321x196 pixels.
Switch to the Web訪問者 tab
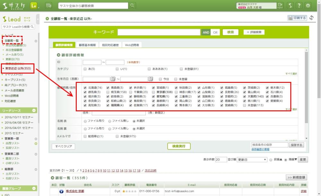coord(132,45)
